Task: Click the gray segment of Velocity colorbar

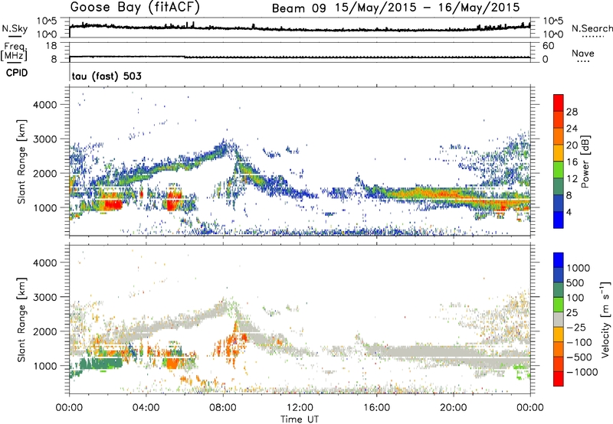Action: pos(559,320)
